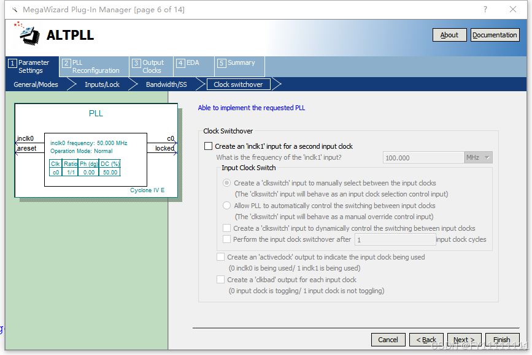Click the 50.00 duty cycle table cell
Screen dimensions: 532x355
click(110, 172)
